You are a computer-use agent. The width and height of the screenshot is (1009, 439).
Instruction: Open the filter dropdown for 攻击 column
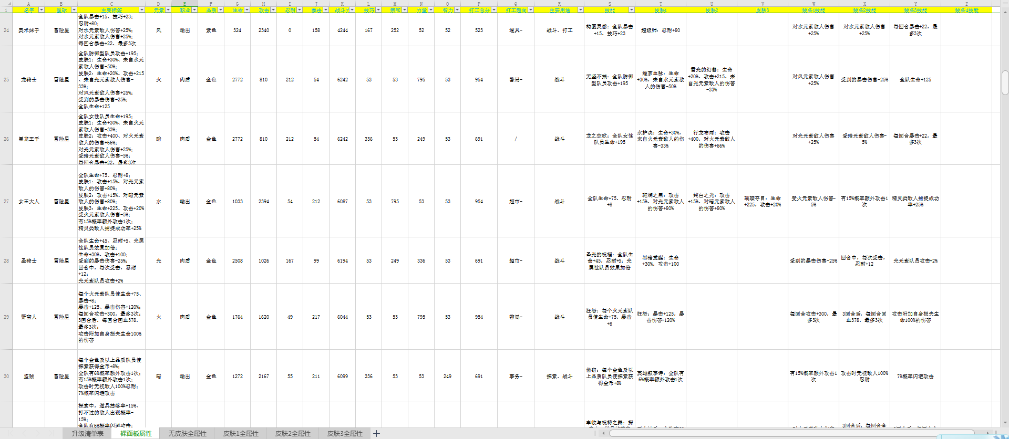pyautogui.click(x=273, y=10)
